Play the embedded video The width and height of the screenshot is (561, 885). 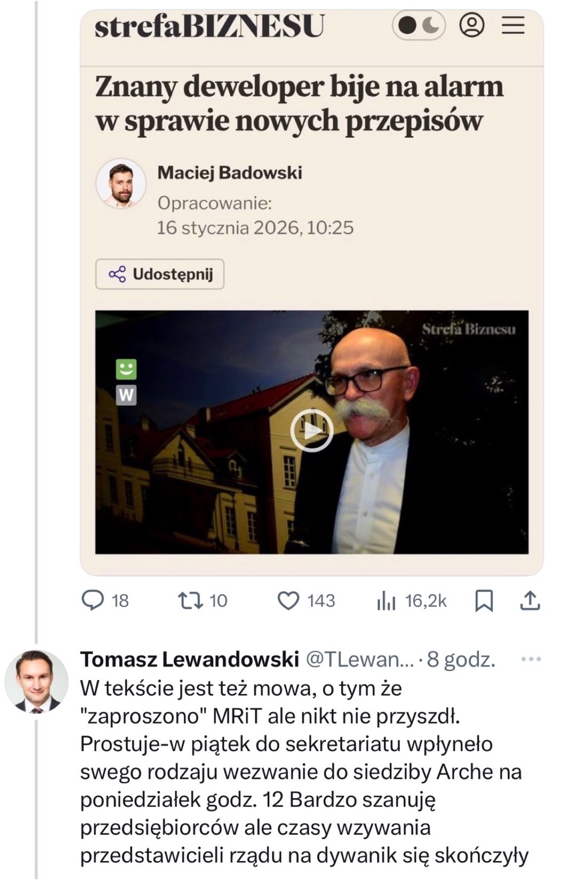tap(311, 430)
